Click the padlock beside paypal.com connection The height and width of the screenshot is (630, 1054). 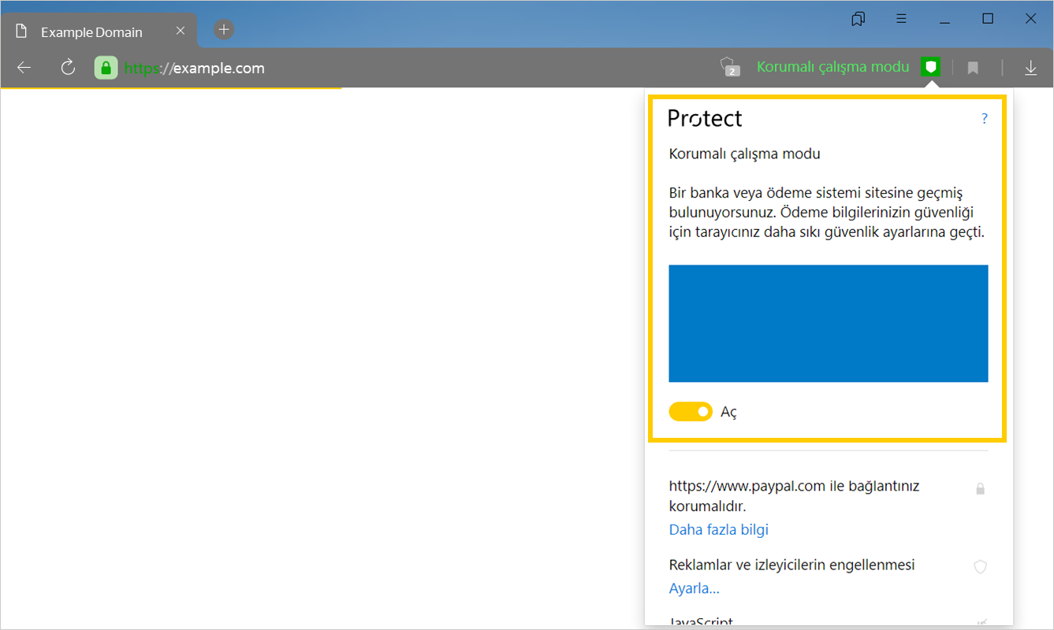tap(980, 489)
